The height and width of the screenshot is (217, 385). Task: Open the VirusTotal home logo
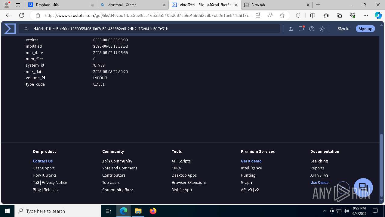[x=10, y=29]
